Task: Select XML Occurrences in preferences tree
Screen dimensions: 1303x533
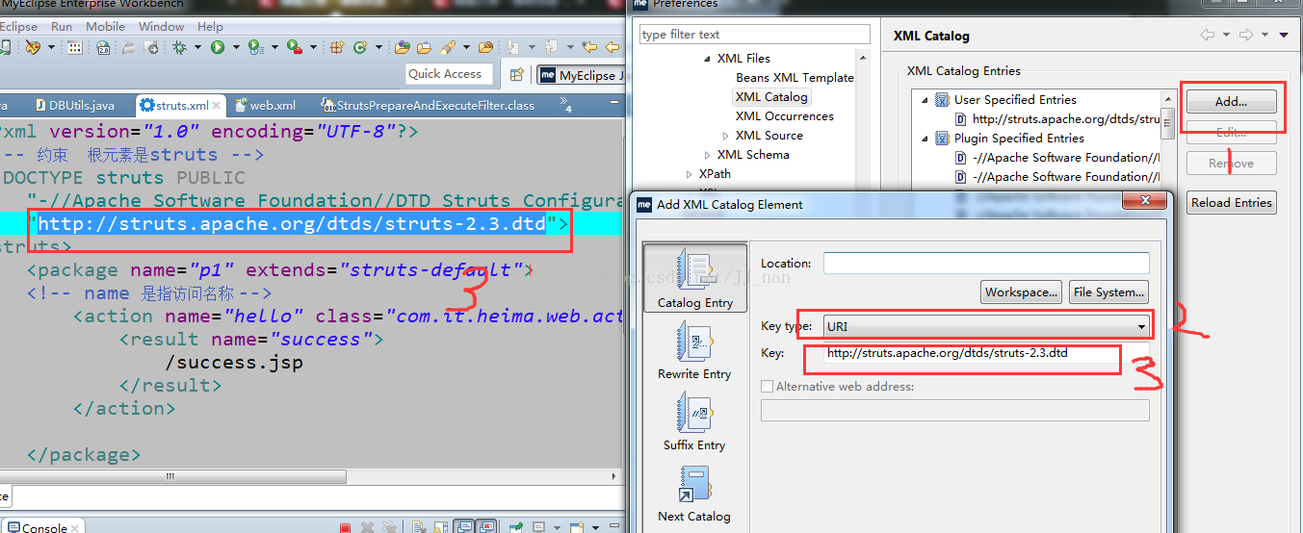Action: click(x=785, y=116)
